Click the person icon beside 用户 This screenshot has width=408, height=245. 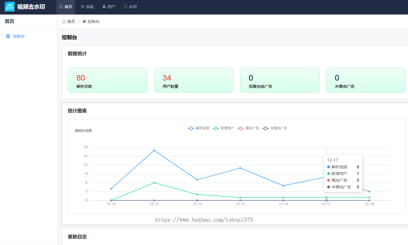(x=104, y=6)
